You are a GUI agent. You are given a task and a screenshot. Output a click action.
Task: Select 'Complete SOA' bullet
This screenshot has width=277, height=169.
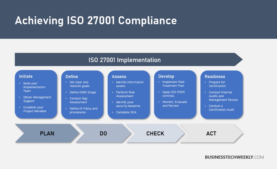click(x=126, y=112)
